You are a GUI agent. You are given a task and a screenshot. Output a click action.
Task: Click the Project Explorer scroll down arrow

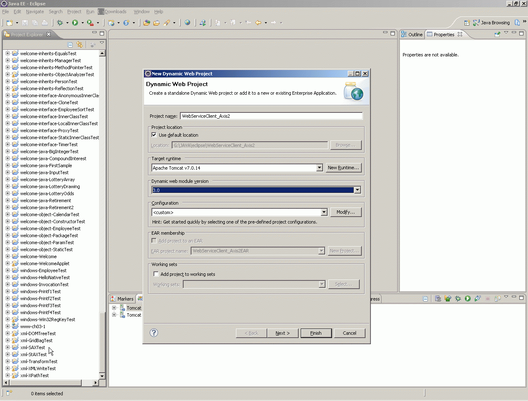coord(102,376)
